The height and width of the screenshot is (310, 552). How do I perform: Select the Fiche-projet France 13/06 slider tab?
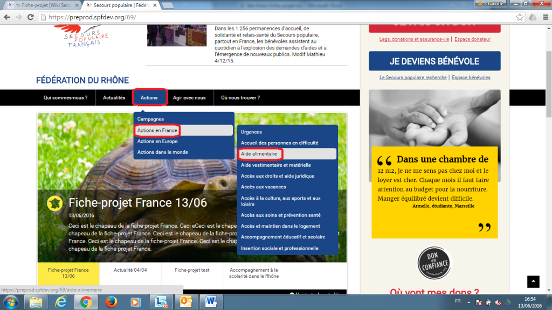tap(68, 273)
